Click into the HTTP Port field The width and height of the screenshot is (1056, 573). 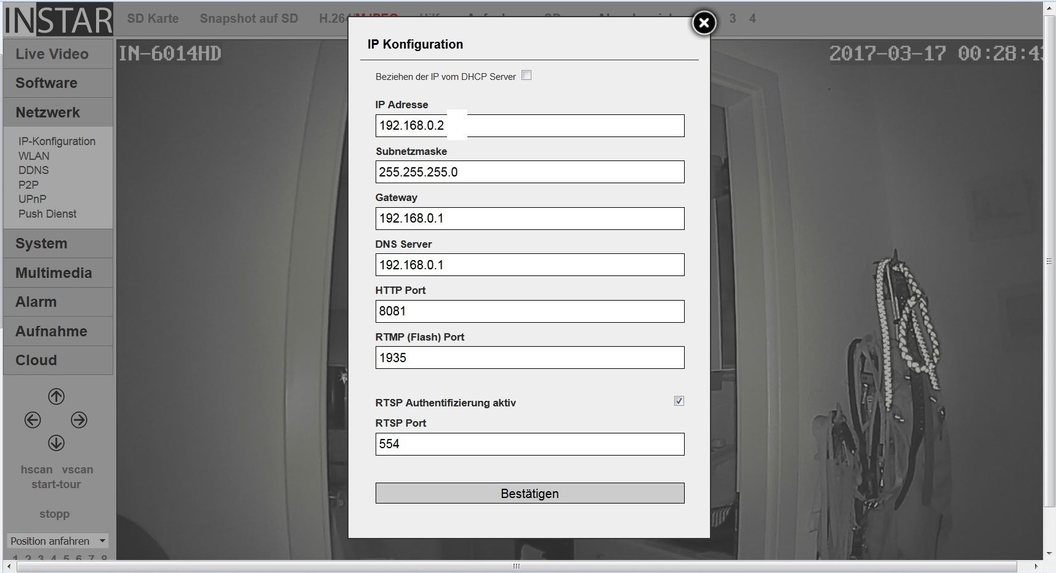point(530,312)
